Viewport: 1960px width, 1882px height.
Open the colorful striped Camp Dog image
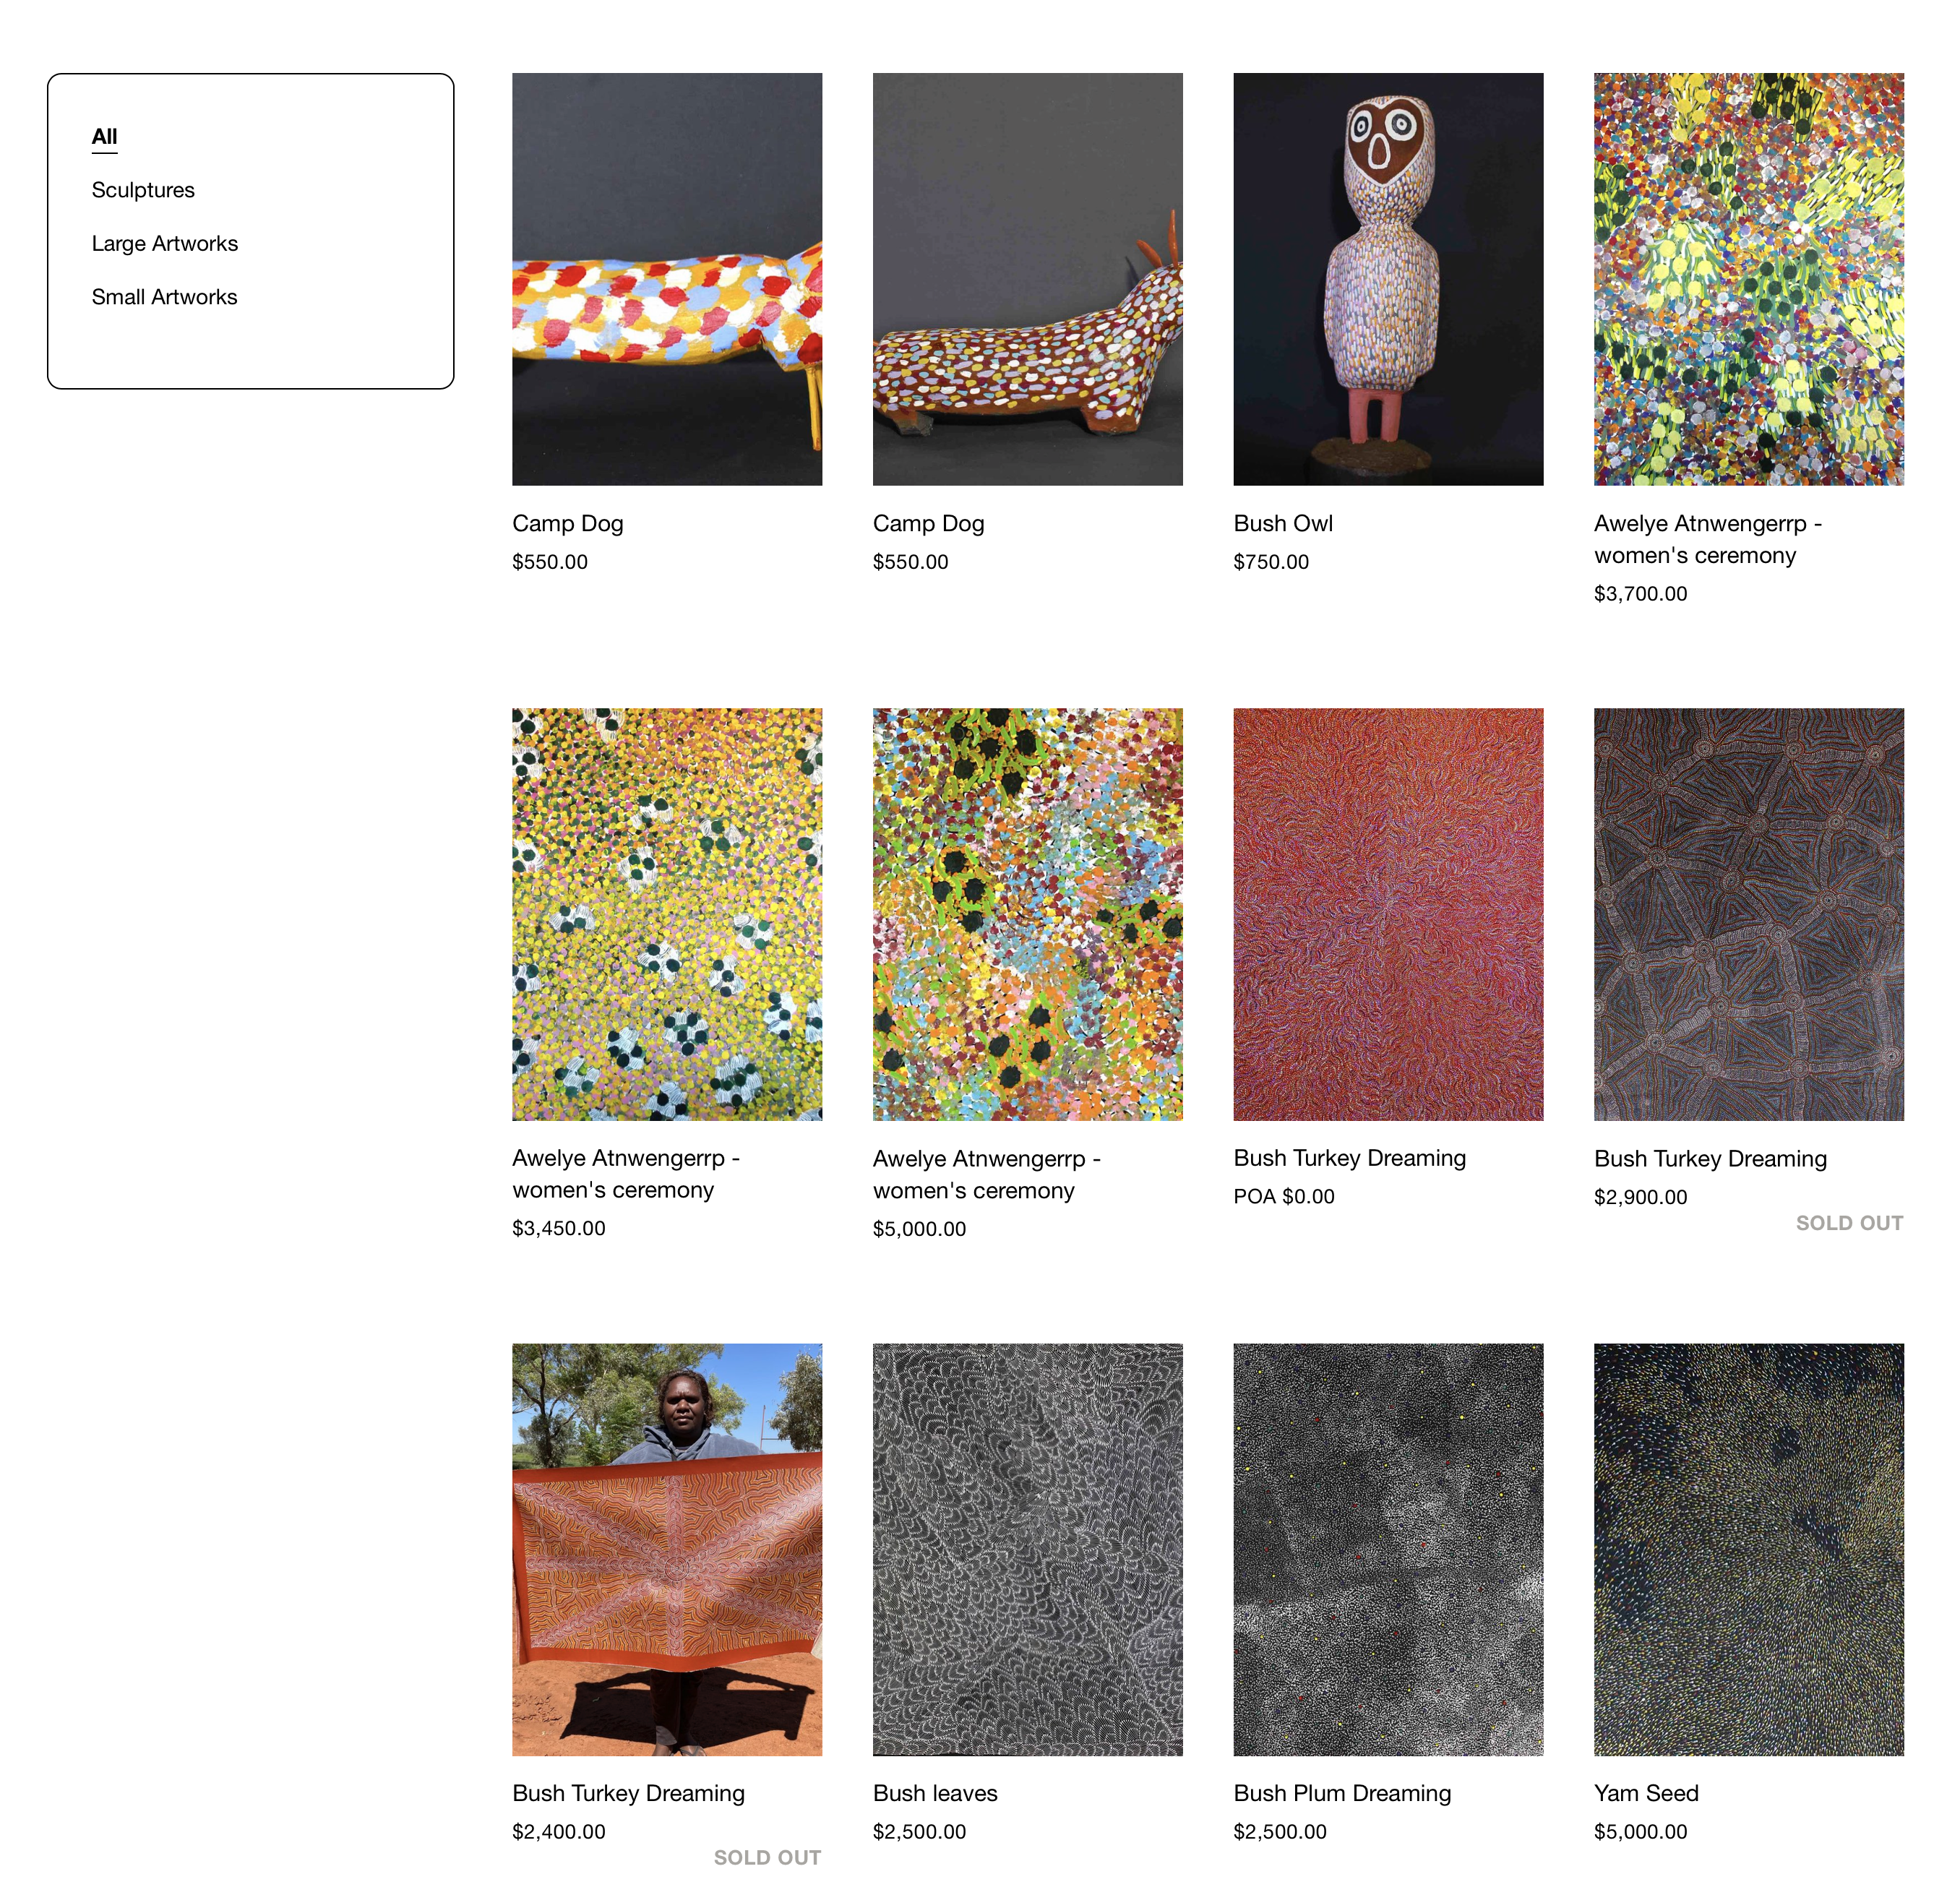coord(667,279)
